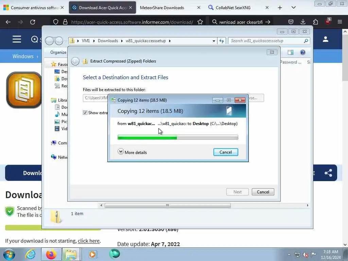Viewport: 348px width, 261px height.
Task: Cancel the file copying operation
Action: click(226, 152)
